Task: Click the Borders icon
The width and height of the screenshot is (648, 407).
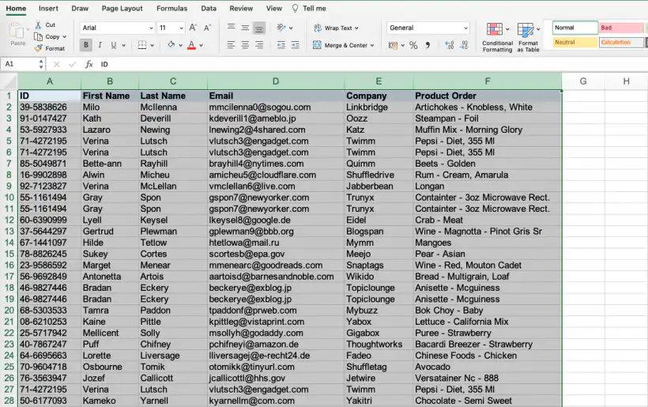Action: click(142, 45)
